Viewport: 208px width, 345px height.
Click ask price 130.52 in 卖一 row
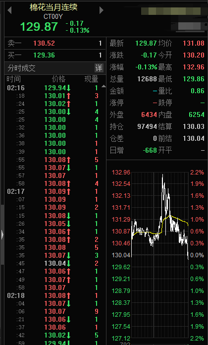[44, 43]
